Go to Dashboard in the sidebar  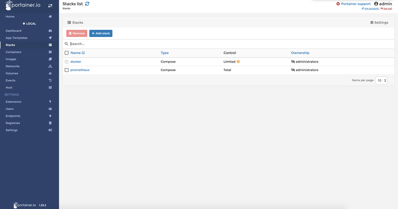(x=14, y=31)
